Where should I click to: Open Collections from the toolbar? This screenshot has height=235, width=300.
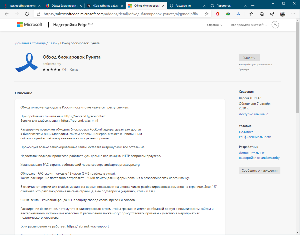tap(262, 14)
